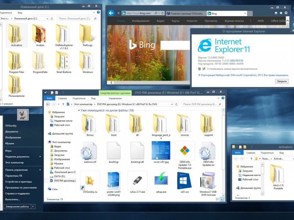Select Домашняя группа in the Activators window

coord(250,188)
